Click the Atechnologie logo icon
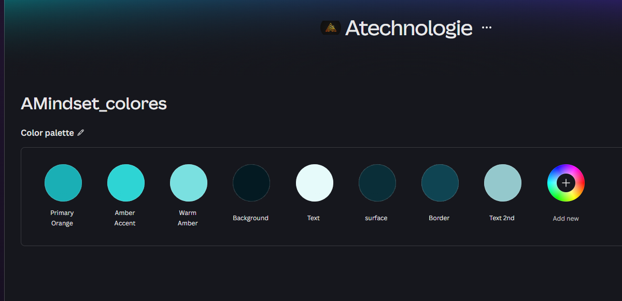 (x=331, y=28)
